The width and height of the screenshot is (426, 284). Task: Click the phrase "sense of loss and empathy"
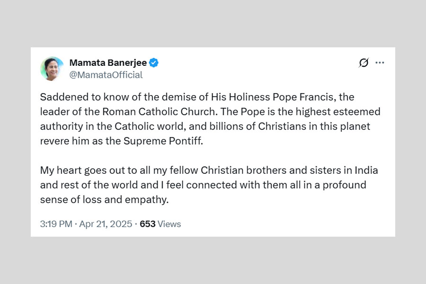[x=104, y=200]
